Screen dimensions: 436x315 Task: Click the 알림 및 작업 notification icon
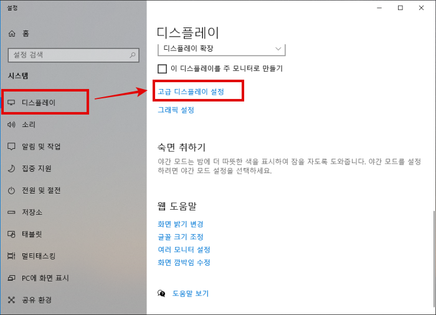[x=11, y=146]
